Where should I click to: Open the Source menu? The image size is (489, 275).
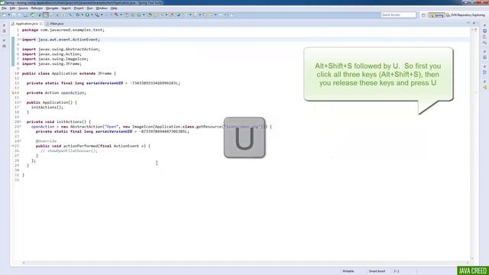coord(23,8)
